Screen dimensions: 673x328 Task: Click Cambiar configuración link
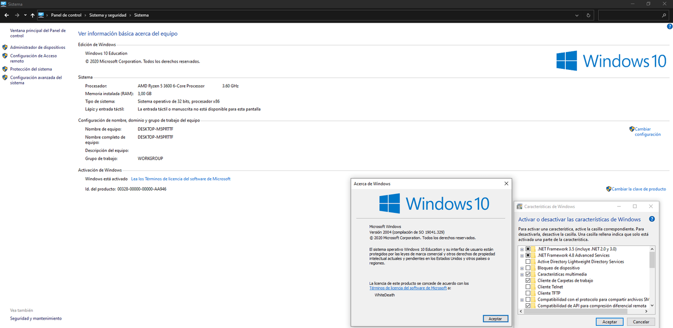(x=647, y=131)
